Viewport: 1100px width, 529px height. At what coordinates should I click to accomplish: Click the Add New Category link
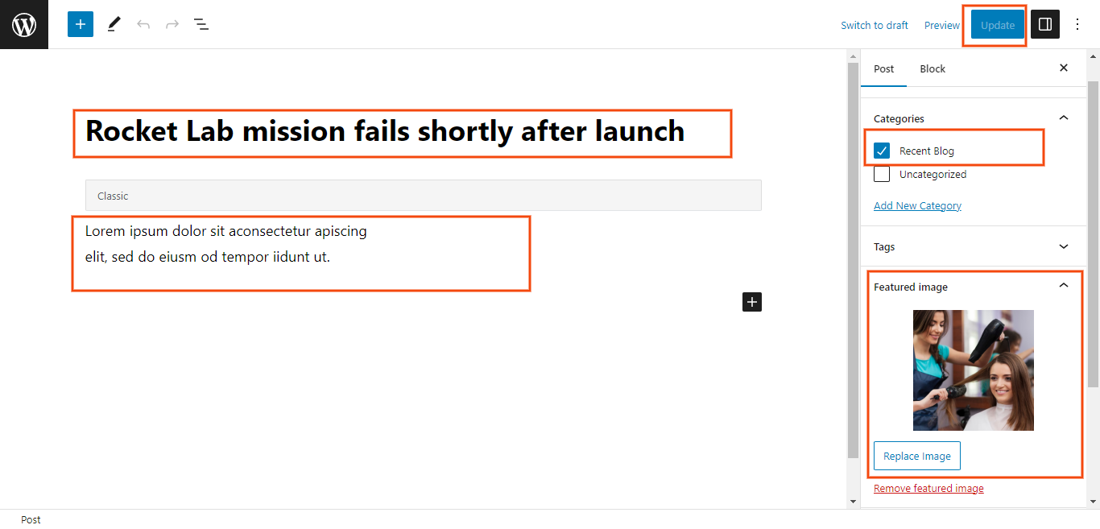917,205
